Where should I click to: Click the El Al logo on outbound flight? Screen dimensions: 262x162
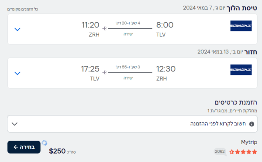coord(241,26)
